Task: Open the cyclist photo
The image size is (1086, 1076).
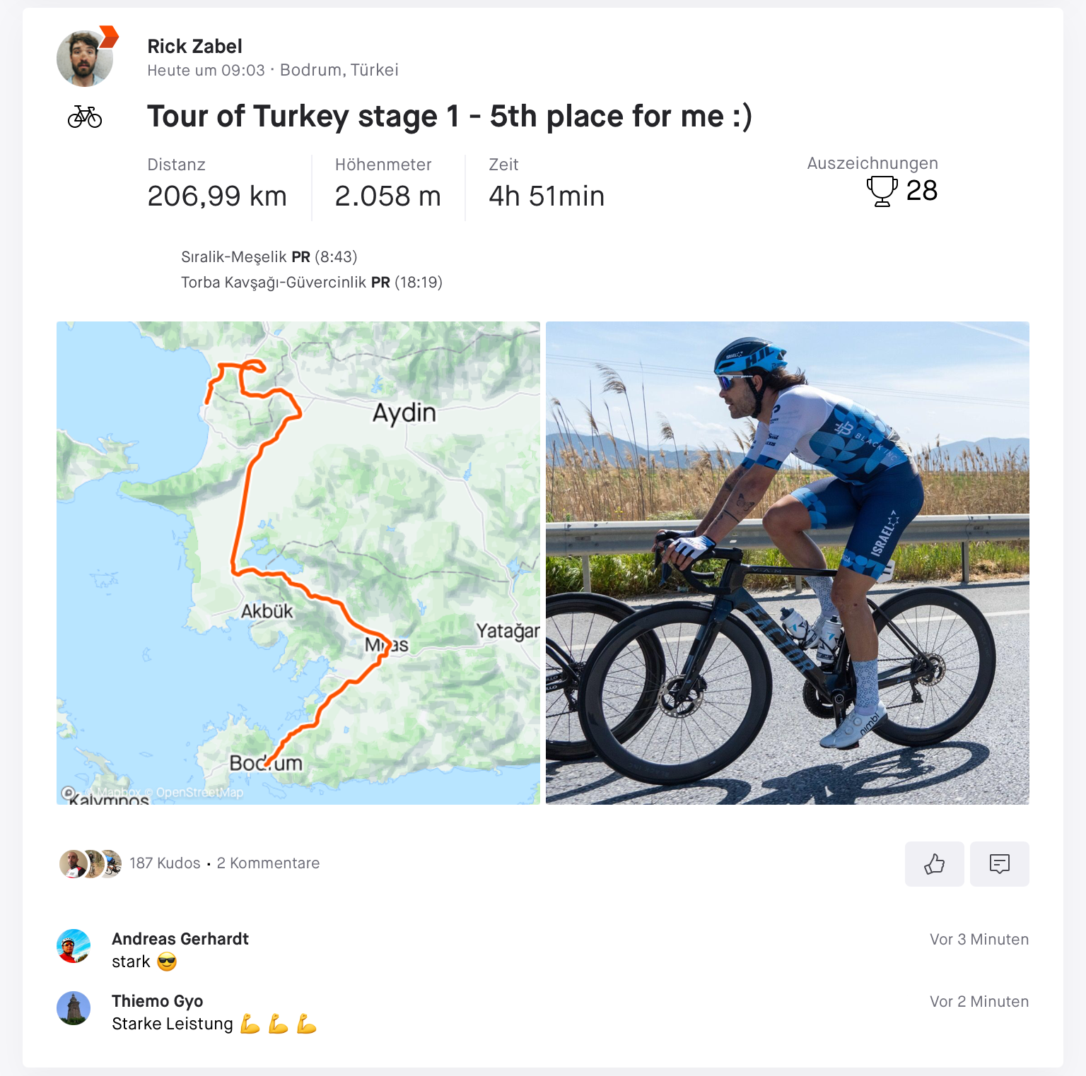Action: (x=787, y=562)
